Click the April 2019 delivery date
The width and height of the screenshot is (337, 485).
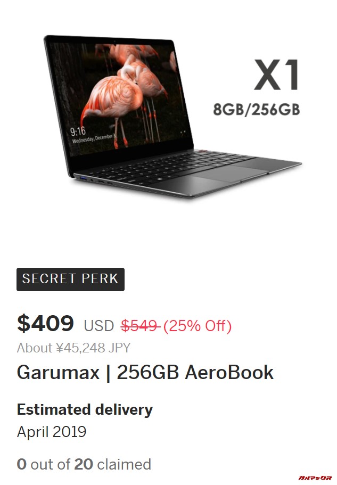tap(52, 432)
